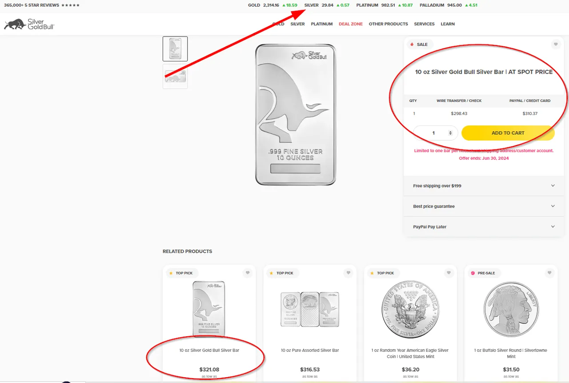Click RELATED PRODUCTS heading

(187, 251)
